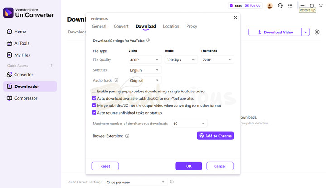Disable auto resume unfinished tasks on startup
The width and height of the screenshot is (326, 188).
(94, 113)
